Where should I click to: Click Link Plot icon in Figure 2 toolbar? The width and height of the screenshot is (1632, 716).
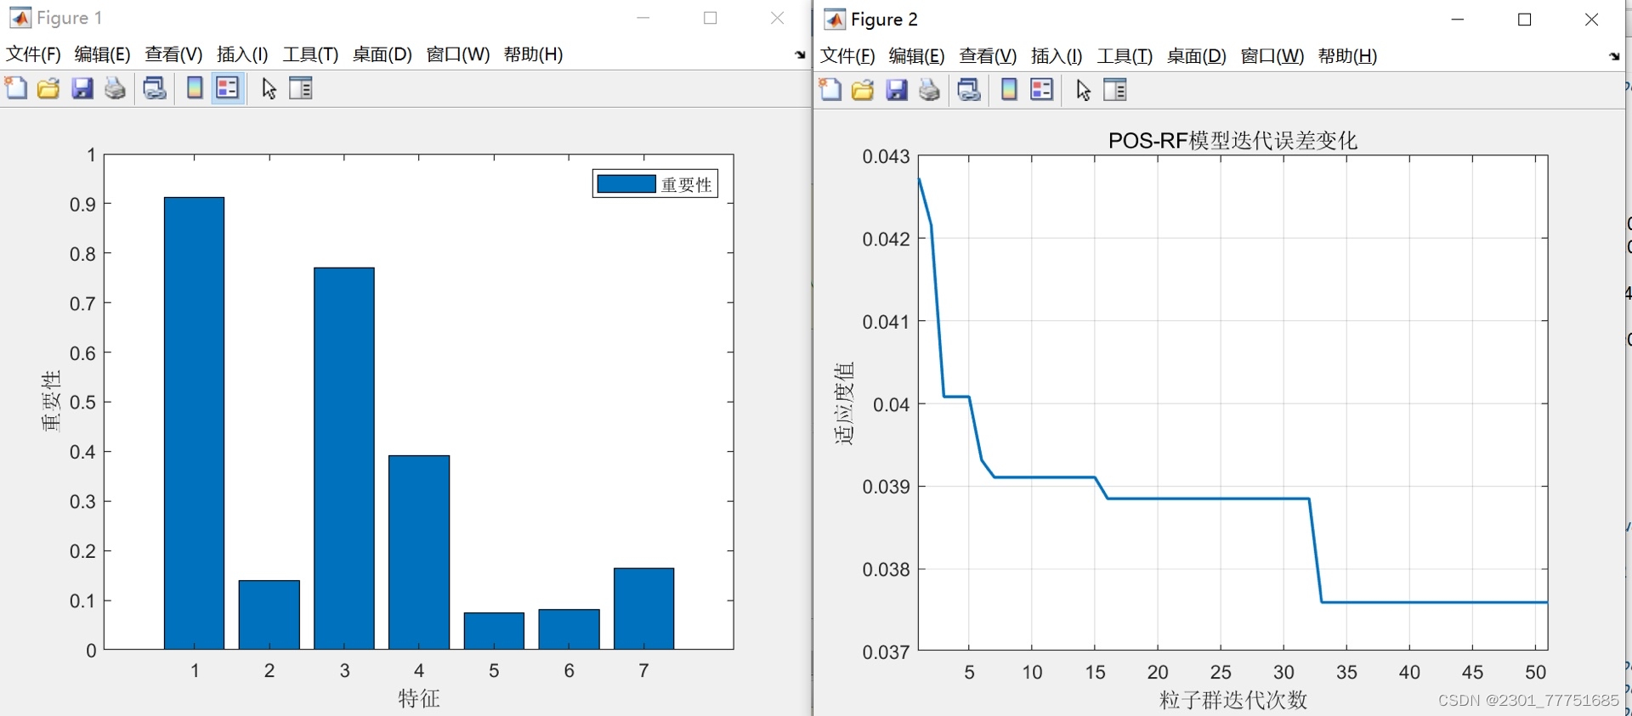(x=968, y=90)
